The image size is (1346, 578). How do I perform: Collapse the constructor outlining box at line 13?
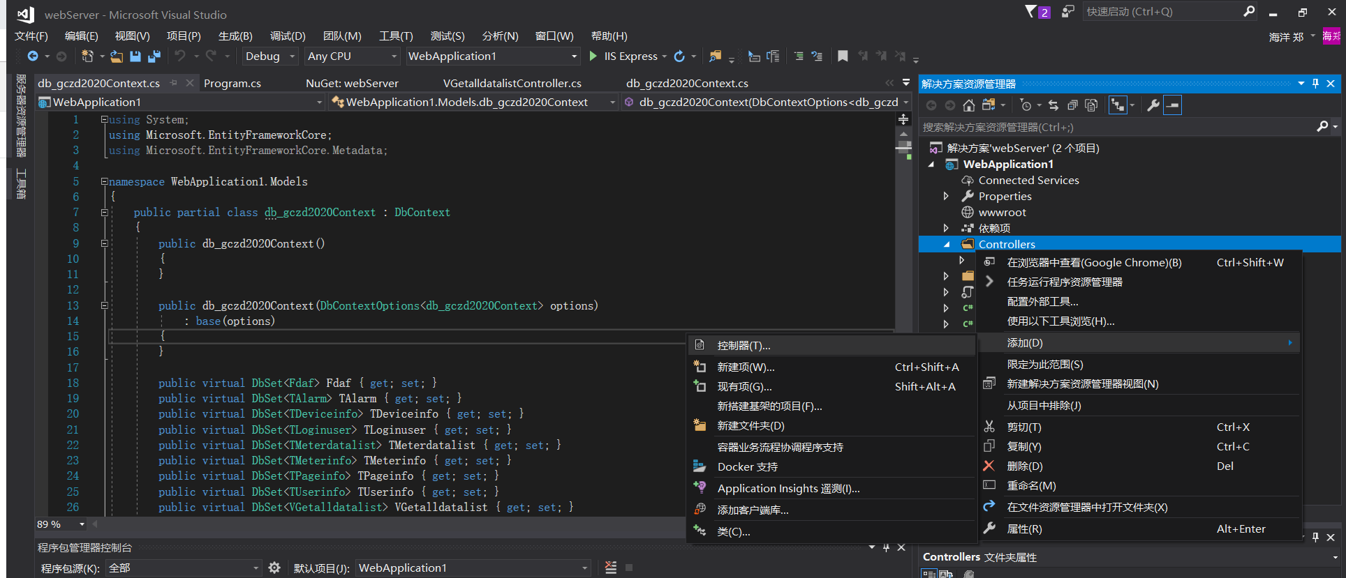click(x=104, y=305)
